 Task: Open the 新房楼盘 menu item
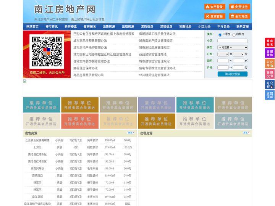tap(71, 27)
